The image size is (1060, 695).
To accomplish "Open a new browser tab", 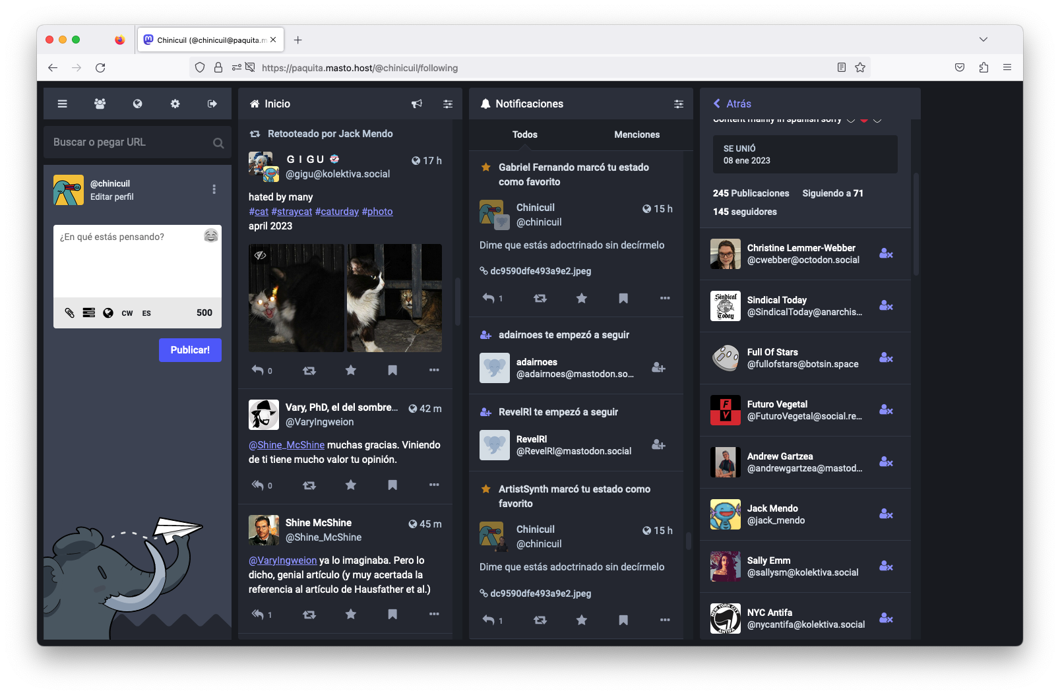I will (298, 40).
